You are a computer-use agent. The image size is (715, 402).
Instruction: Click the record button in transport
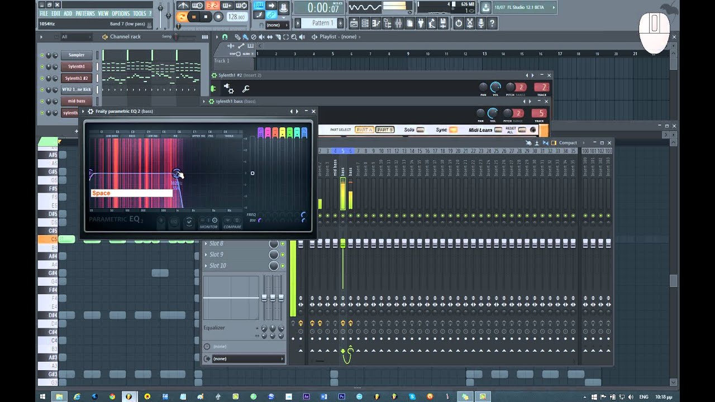point(218,17)
